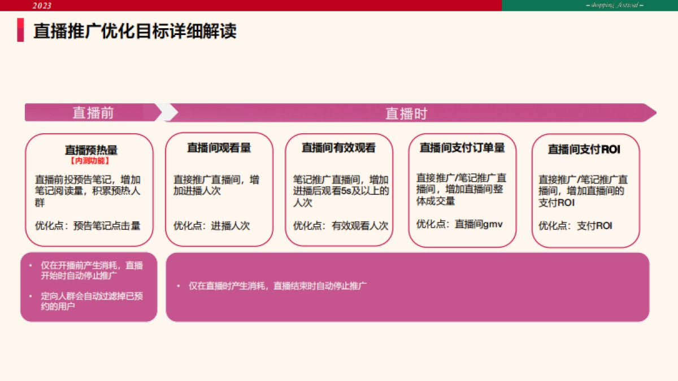
Task: Select the 直播间观看量 card title
Action: click(x=218, y=148)
